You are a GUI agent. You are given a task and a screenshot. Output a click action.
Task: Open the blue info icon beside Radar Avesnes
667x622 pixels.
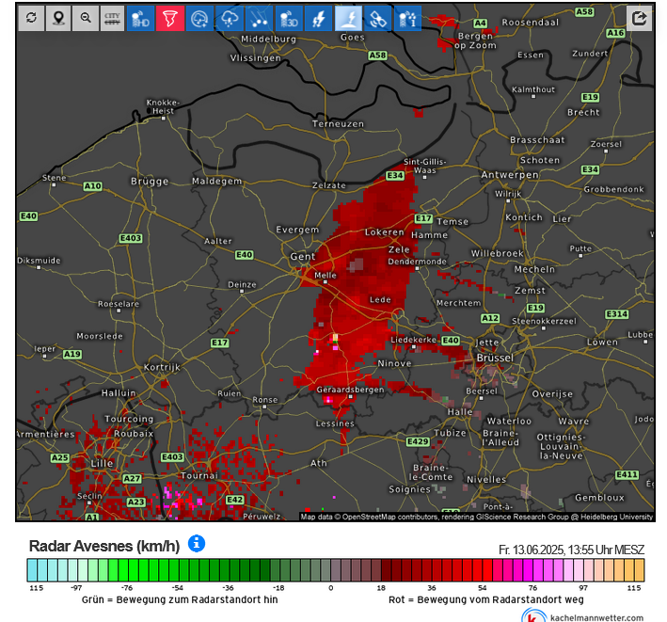[197, 544]
